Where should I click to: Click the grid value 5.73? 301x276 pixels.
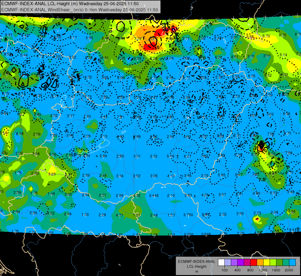click(266, 36)
